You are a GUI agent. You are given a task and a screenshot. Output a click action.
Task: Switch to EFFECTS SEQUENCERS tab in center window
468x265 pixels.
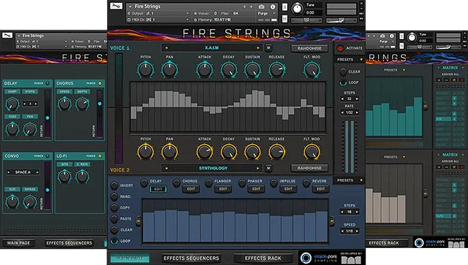pos(191,258)
